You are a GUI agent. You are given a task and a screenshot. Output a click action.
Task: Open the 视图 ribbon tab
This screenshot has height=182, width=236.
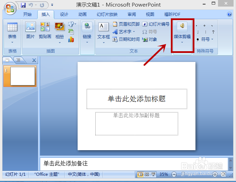click(150, 15)
